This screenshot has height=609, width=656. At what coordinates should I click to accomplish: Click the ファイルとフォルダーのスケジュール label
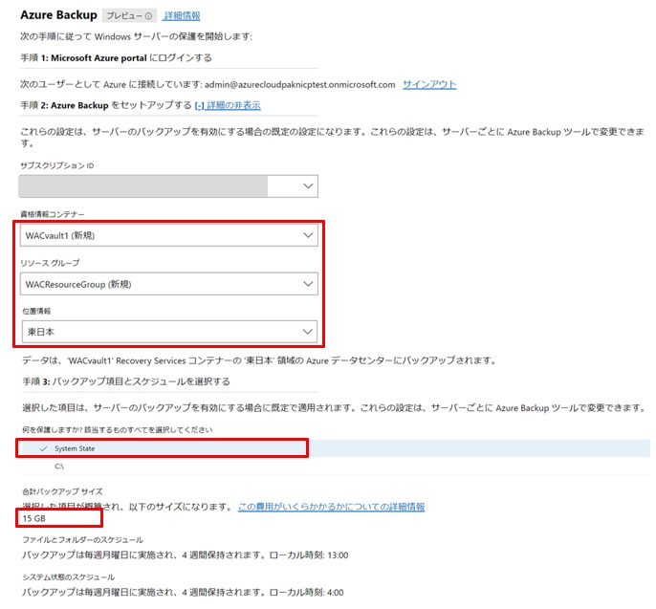click(83, 540)
